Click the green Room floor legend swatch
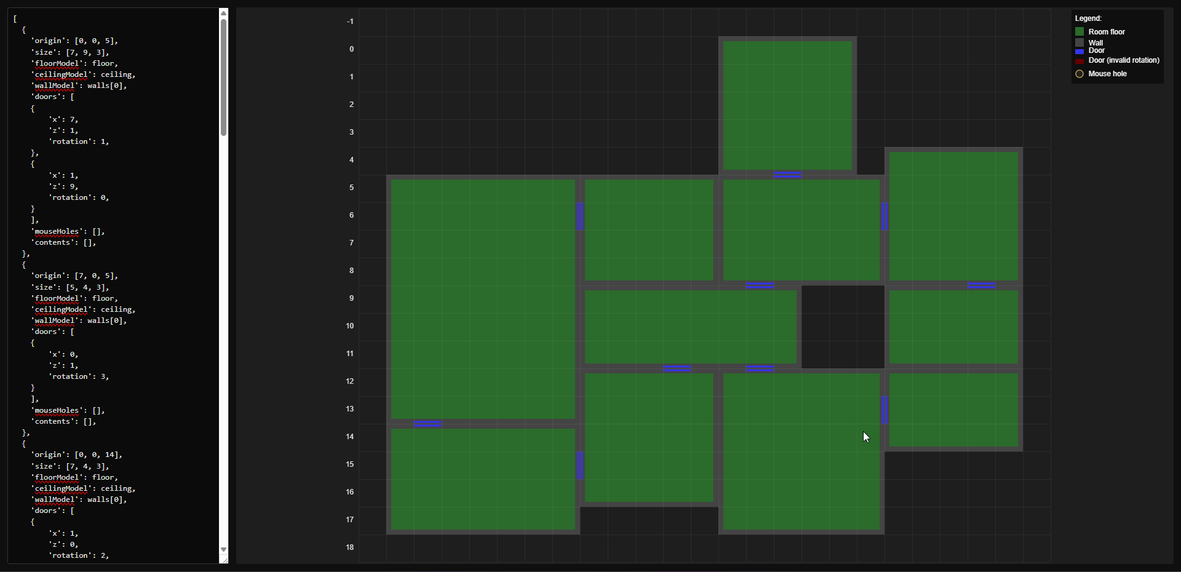 click(x=1079, y=31)
